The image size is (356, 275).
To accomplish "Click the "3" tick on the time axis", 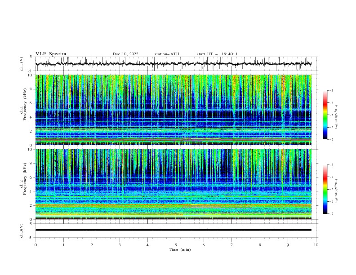I will point(120,245).
